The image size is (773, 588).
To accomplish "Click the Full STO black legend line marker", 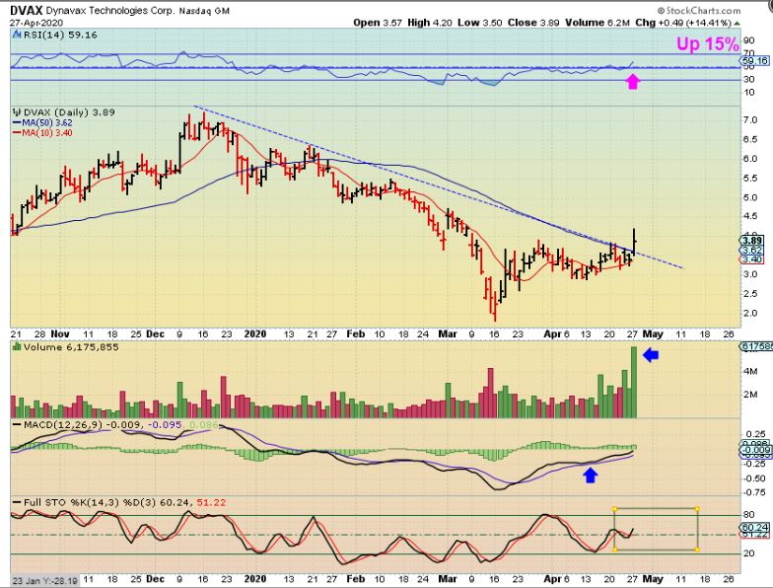I will coord(17,503).
